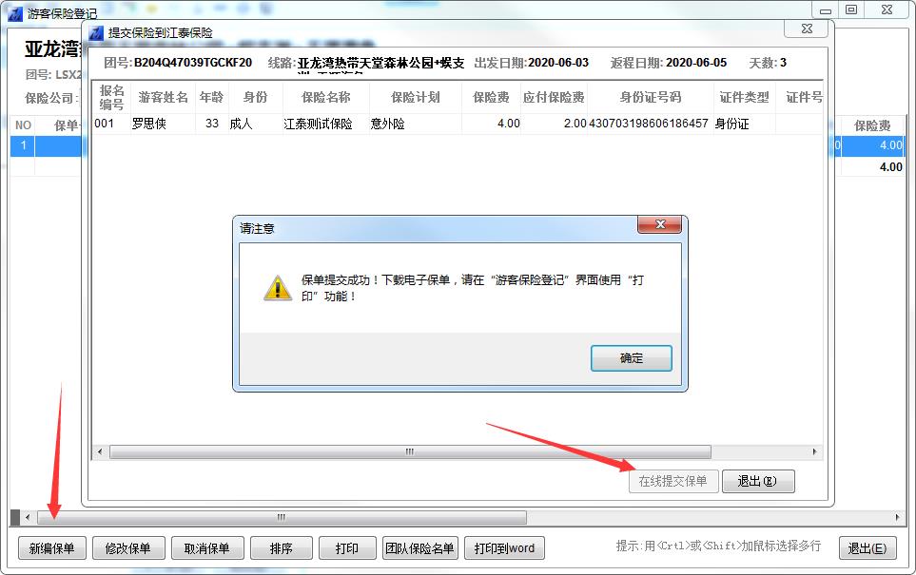This screenshot has height=575, width=916.
Task: Select the 罗思侠 passenger row
Action: (x=458, y=124)
